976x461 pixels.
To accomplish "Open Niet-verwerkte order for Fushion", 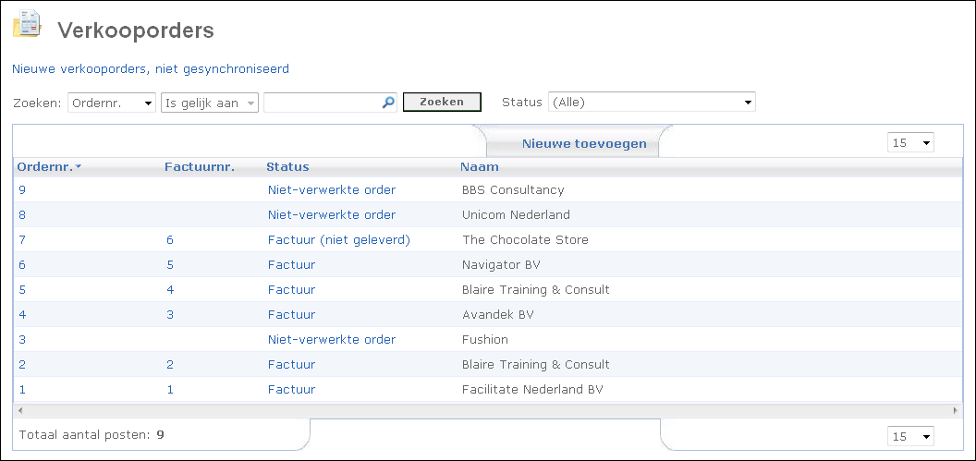I will click(x=332, y=339).
